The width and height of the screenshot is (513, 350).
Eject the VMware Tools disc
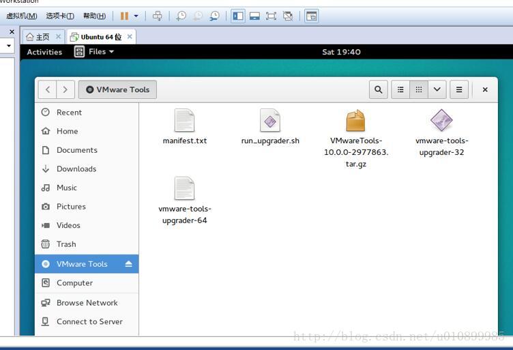pyautogui.click(x=128, y=263)
